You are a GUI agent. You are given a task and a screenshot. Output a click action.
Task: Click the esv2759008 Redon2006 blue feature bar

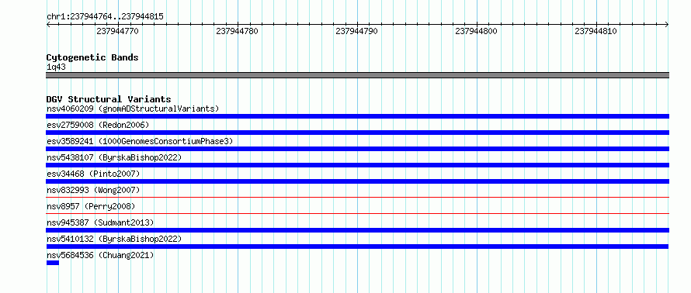click(357, 133)
